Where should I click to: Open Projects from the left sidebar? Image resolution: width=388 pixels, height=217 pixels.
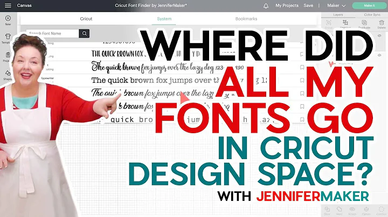8,57
